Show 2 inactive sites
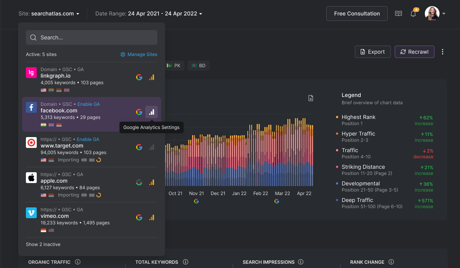Viewport: 460px width, 268px height. pos(43,244)
